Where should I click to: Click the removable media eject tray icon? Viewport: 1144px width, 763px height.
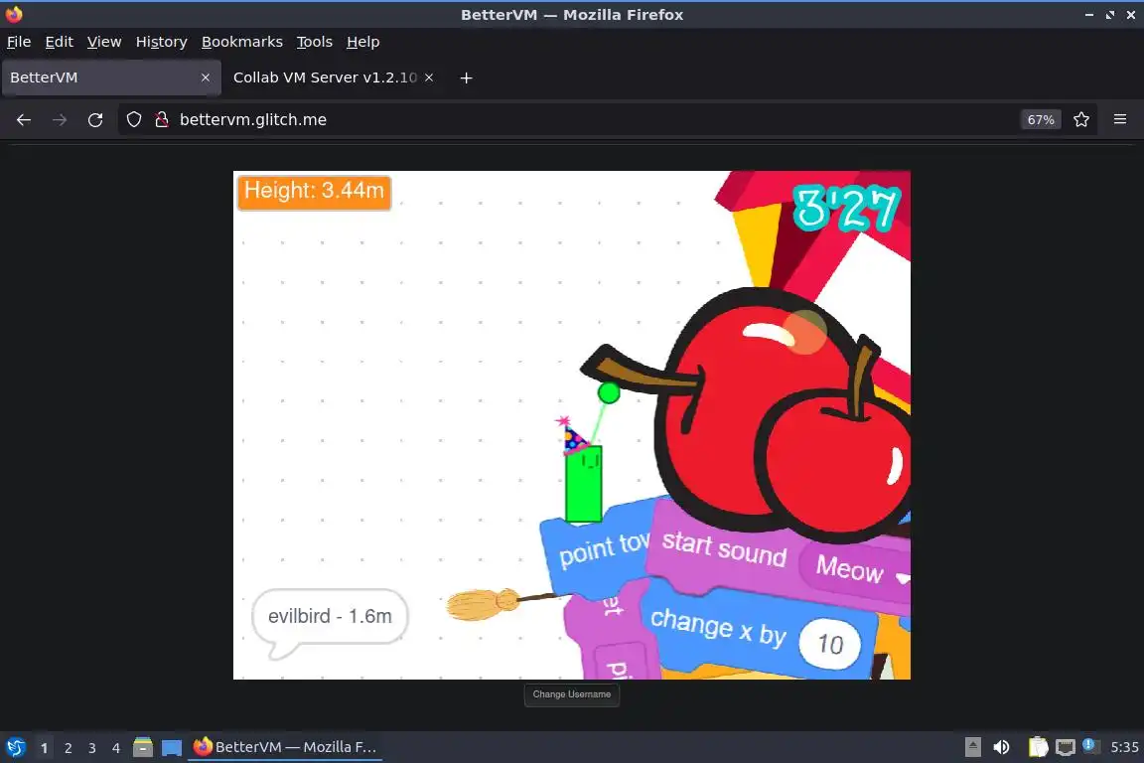point(972,747)
